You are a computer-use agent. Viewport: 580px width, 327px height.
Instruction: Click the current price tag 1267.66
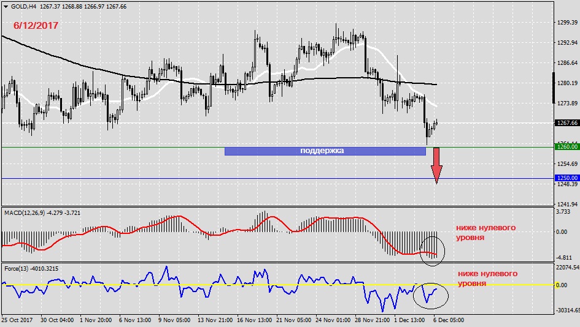coord(566,122)
